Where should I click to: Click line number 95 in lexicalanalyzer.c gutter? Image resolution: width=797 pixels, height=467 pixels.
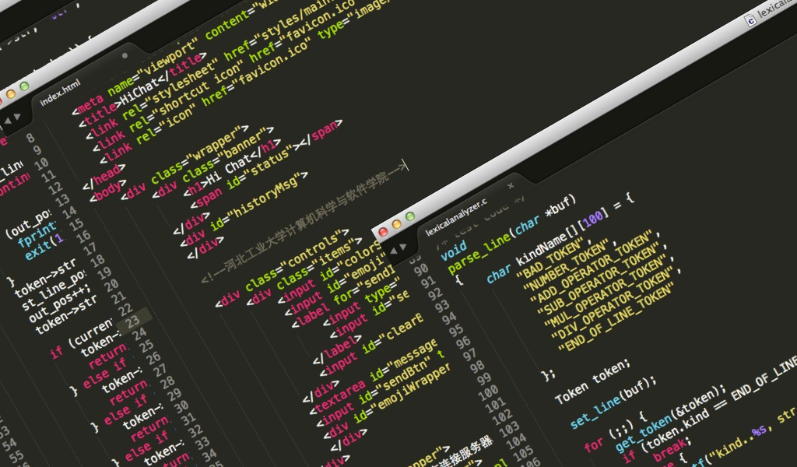(455, 330)
